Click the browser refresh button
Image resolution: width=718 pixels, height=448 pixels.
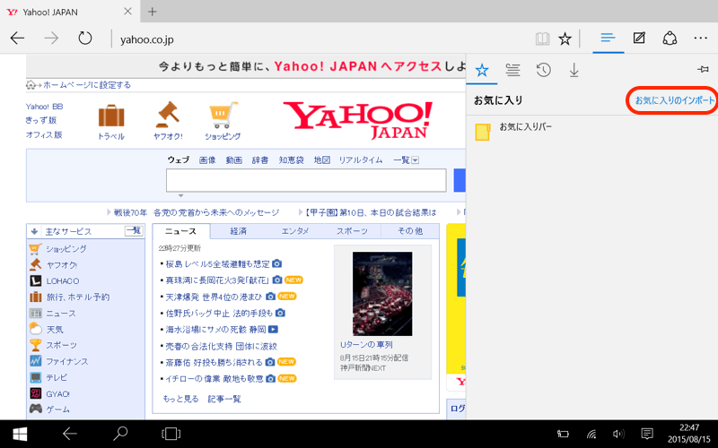85,39
